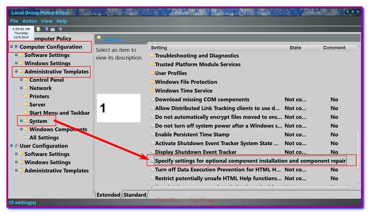
Task: Click the folder icon beside Server
Action: click(x=26, y=104)
